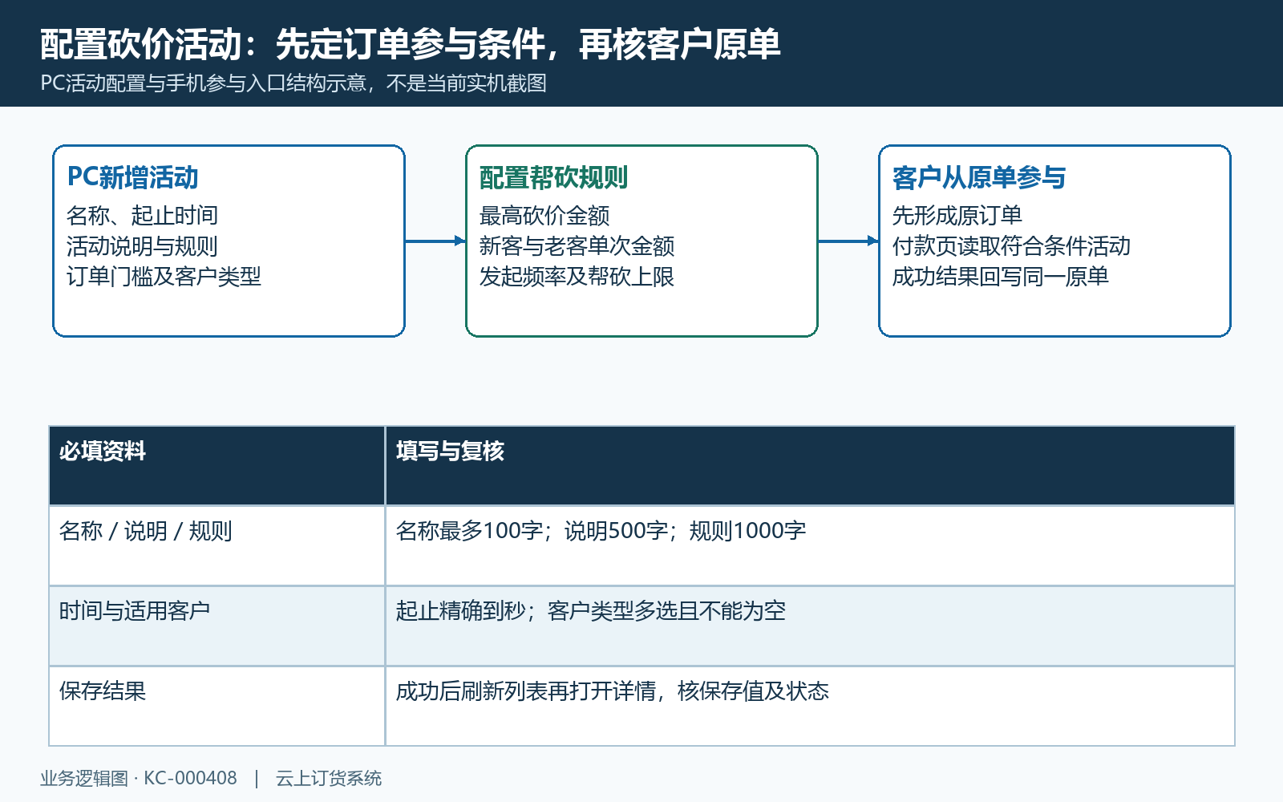Image resolution: width=1283 pixels, height=802 pixels.
Task: Select the cell 名称最多100字；说明500字；规则1000字
Action: [x=810, y=546]
